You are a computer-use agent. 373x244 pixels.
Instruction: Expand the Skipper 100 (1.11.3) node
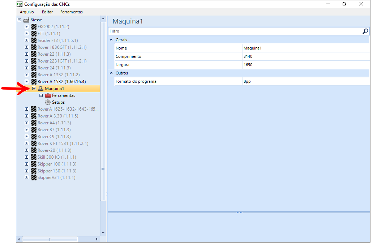click(x=27, y=164)
